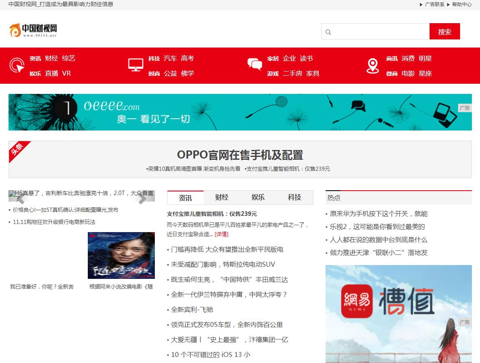Open the 企业 navigation item

point(289,58)
